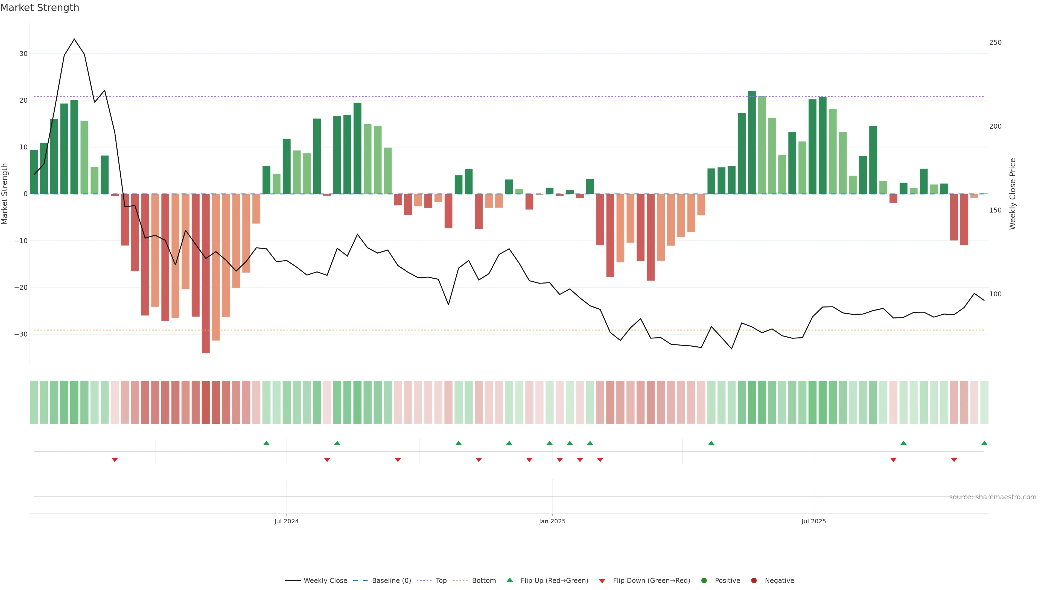This screenshot has height=590, width=1050.
Task: Click the leftmost red flip-down triangle marker
Action: [x=115, y=460]
